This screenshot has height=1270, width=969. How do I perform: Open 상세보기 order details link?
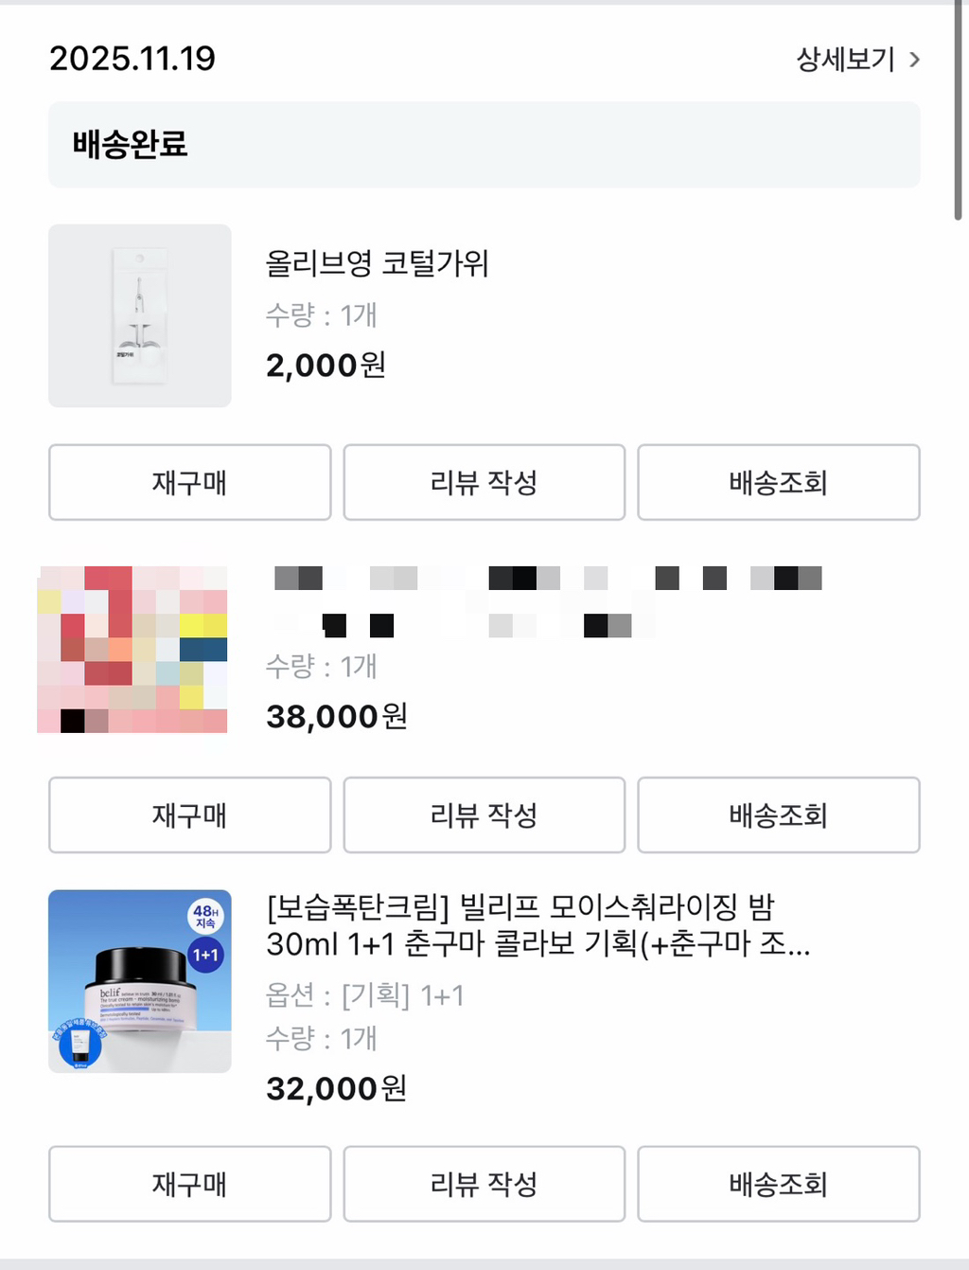point(845,60)
